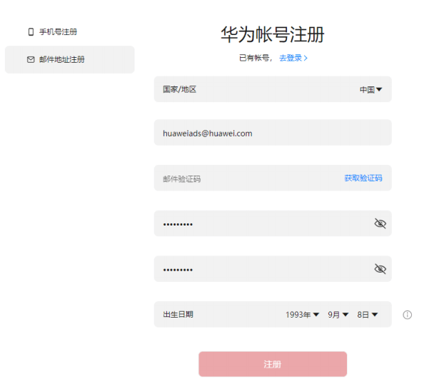The width and height of the screenshot is (444, 384).
Task: Focus the confirm password field
Action: [x=273, y=269]
